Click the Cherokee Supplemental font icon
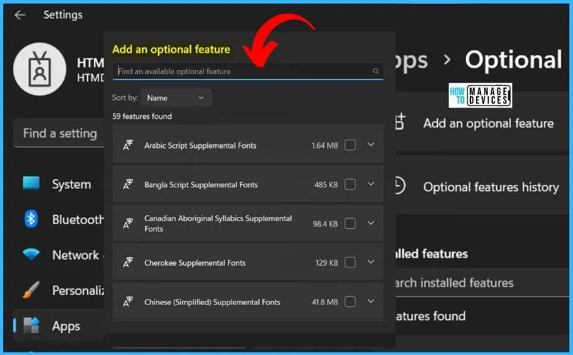The width and height of the screenshot is (573, 355). point(128,263)
